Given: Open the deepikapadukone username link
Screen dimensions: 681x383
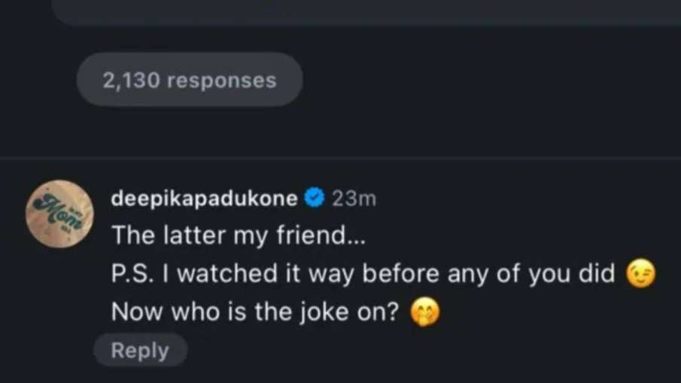Looking at the screenshot, I should [205, 198].
